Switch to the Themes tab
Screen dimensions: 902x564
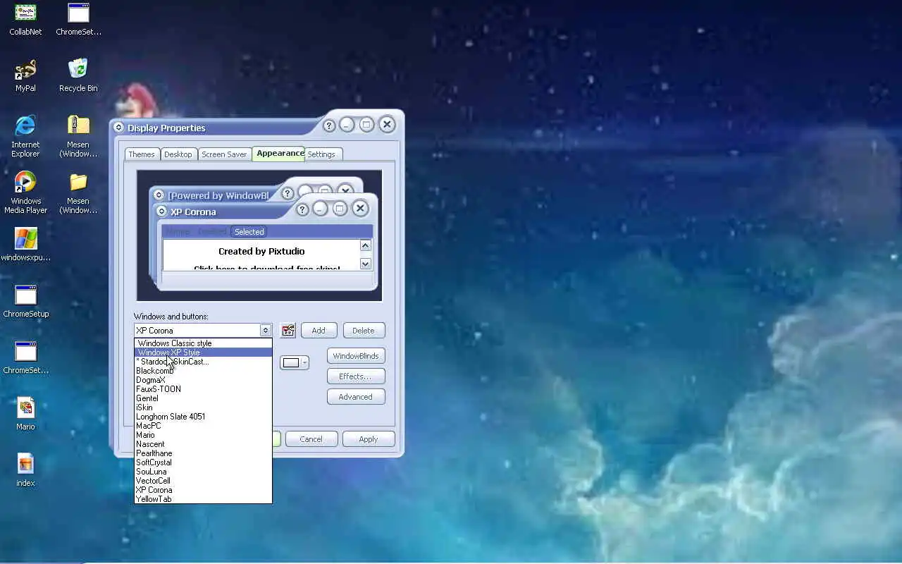pyautogui.click(x=142, y=154)
